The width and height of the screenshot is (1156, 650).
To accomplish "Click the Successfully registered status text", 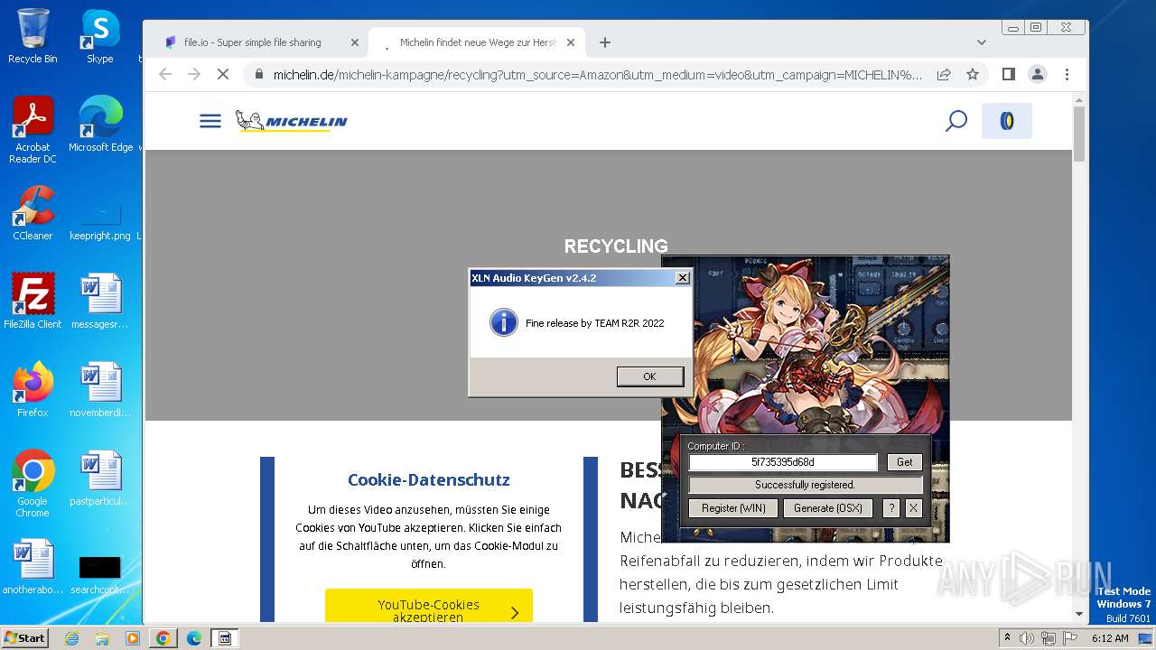I will pos(805,485).
